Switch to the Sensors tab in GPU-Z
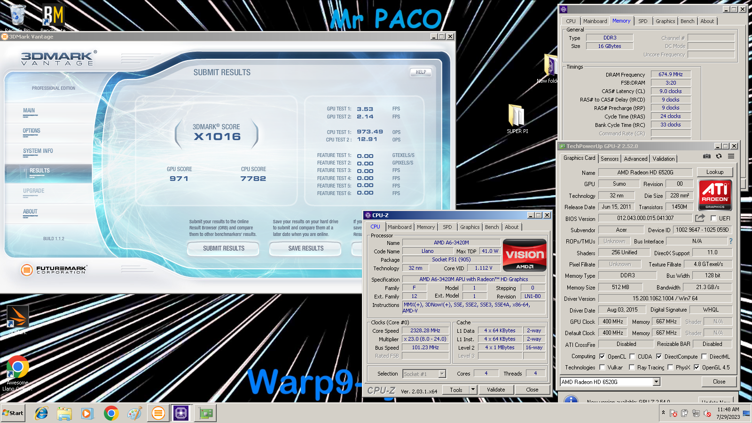Screen dimensions: 752x423 click(610, 159)
